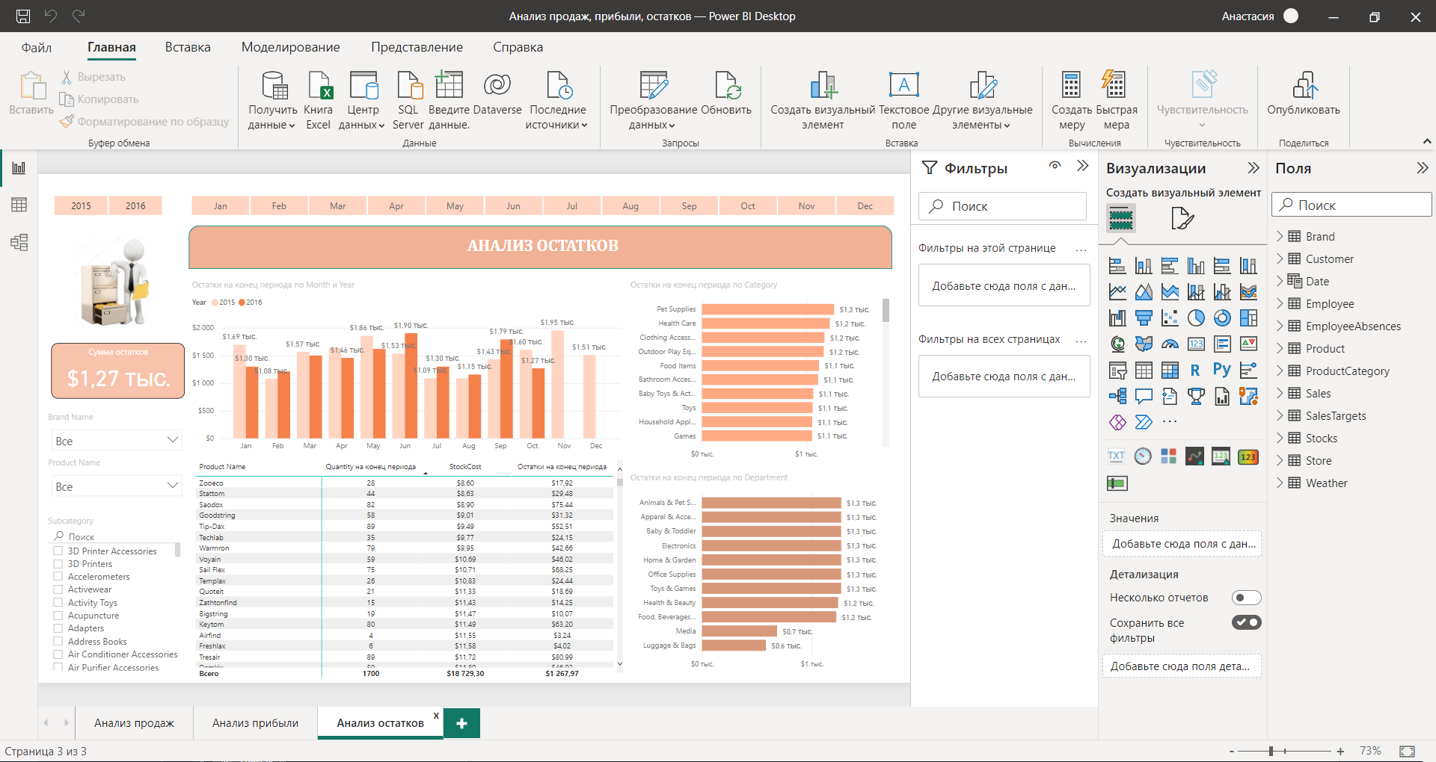Select Mar month slicer button
Image resolution: width=1436 pixels, height=762 pixels.
point(338,206)
